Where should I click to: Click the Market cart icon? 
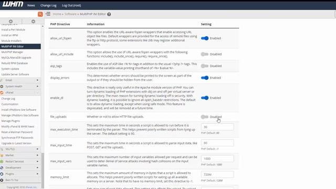[x=2, y=155]
